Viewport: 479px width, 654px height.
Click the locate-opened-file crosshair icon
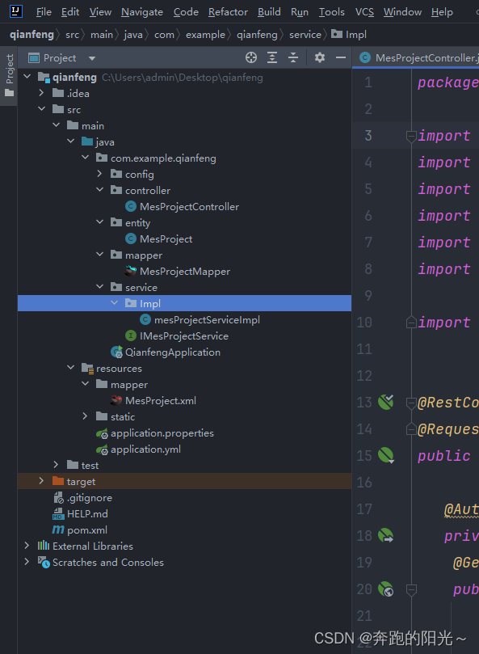click(251, 57)
